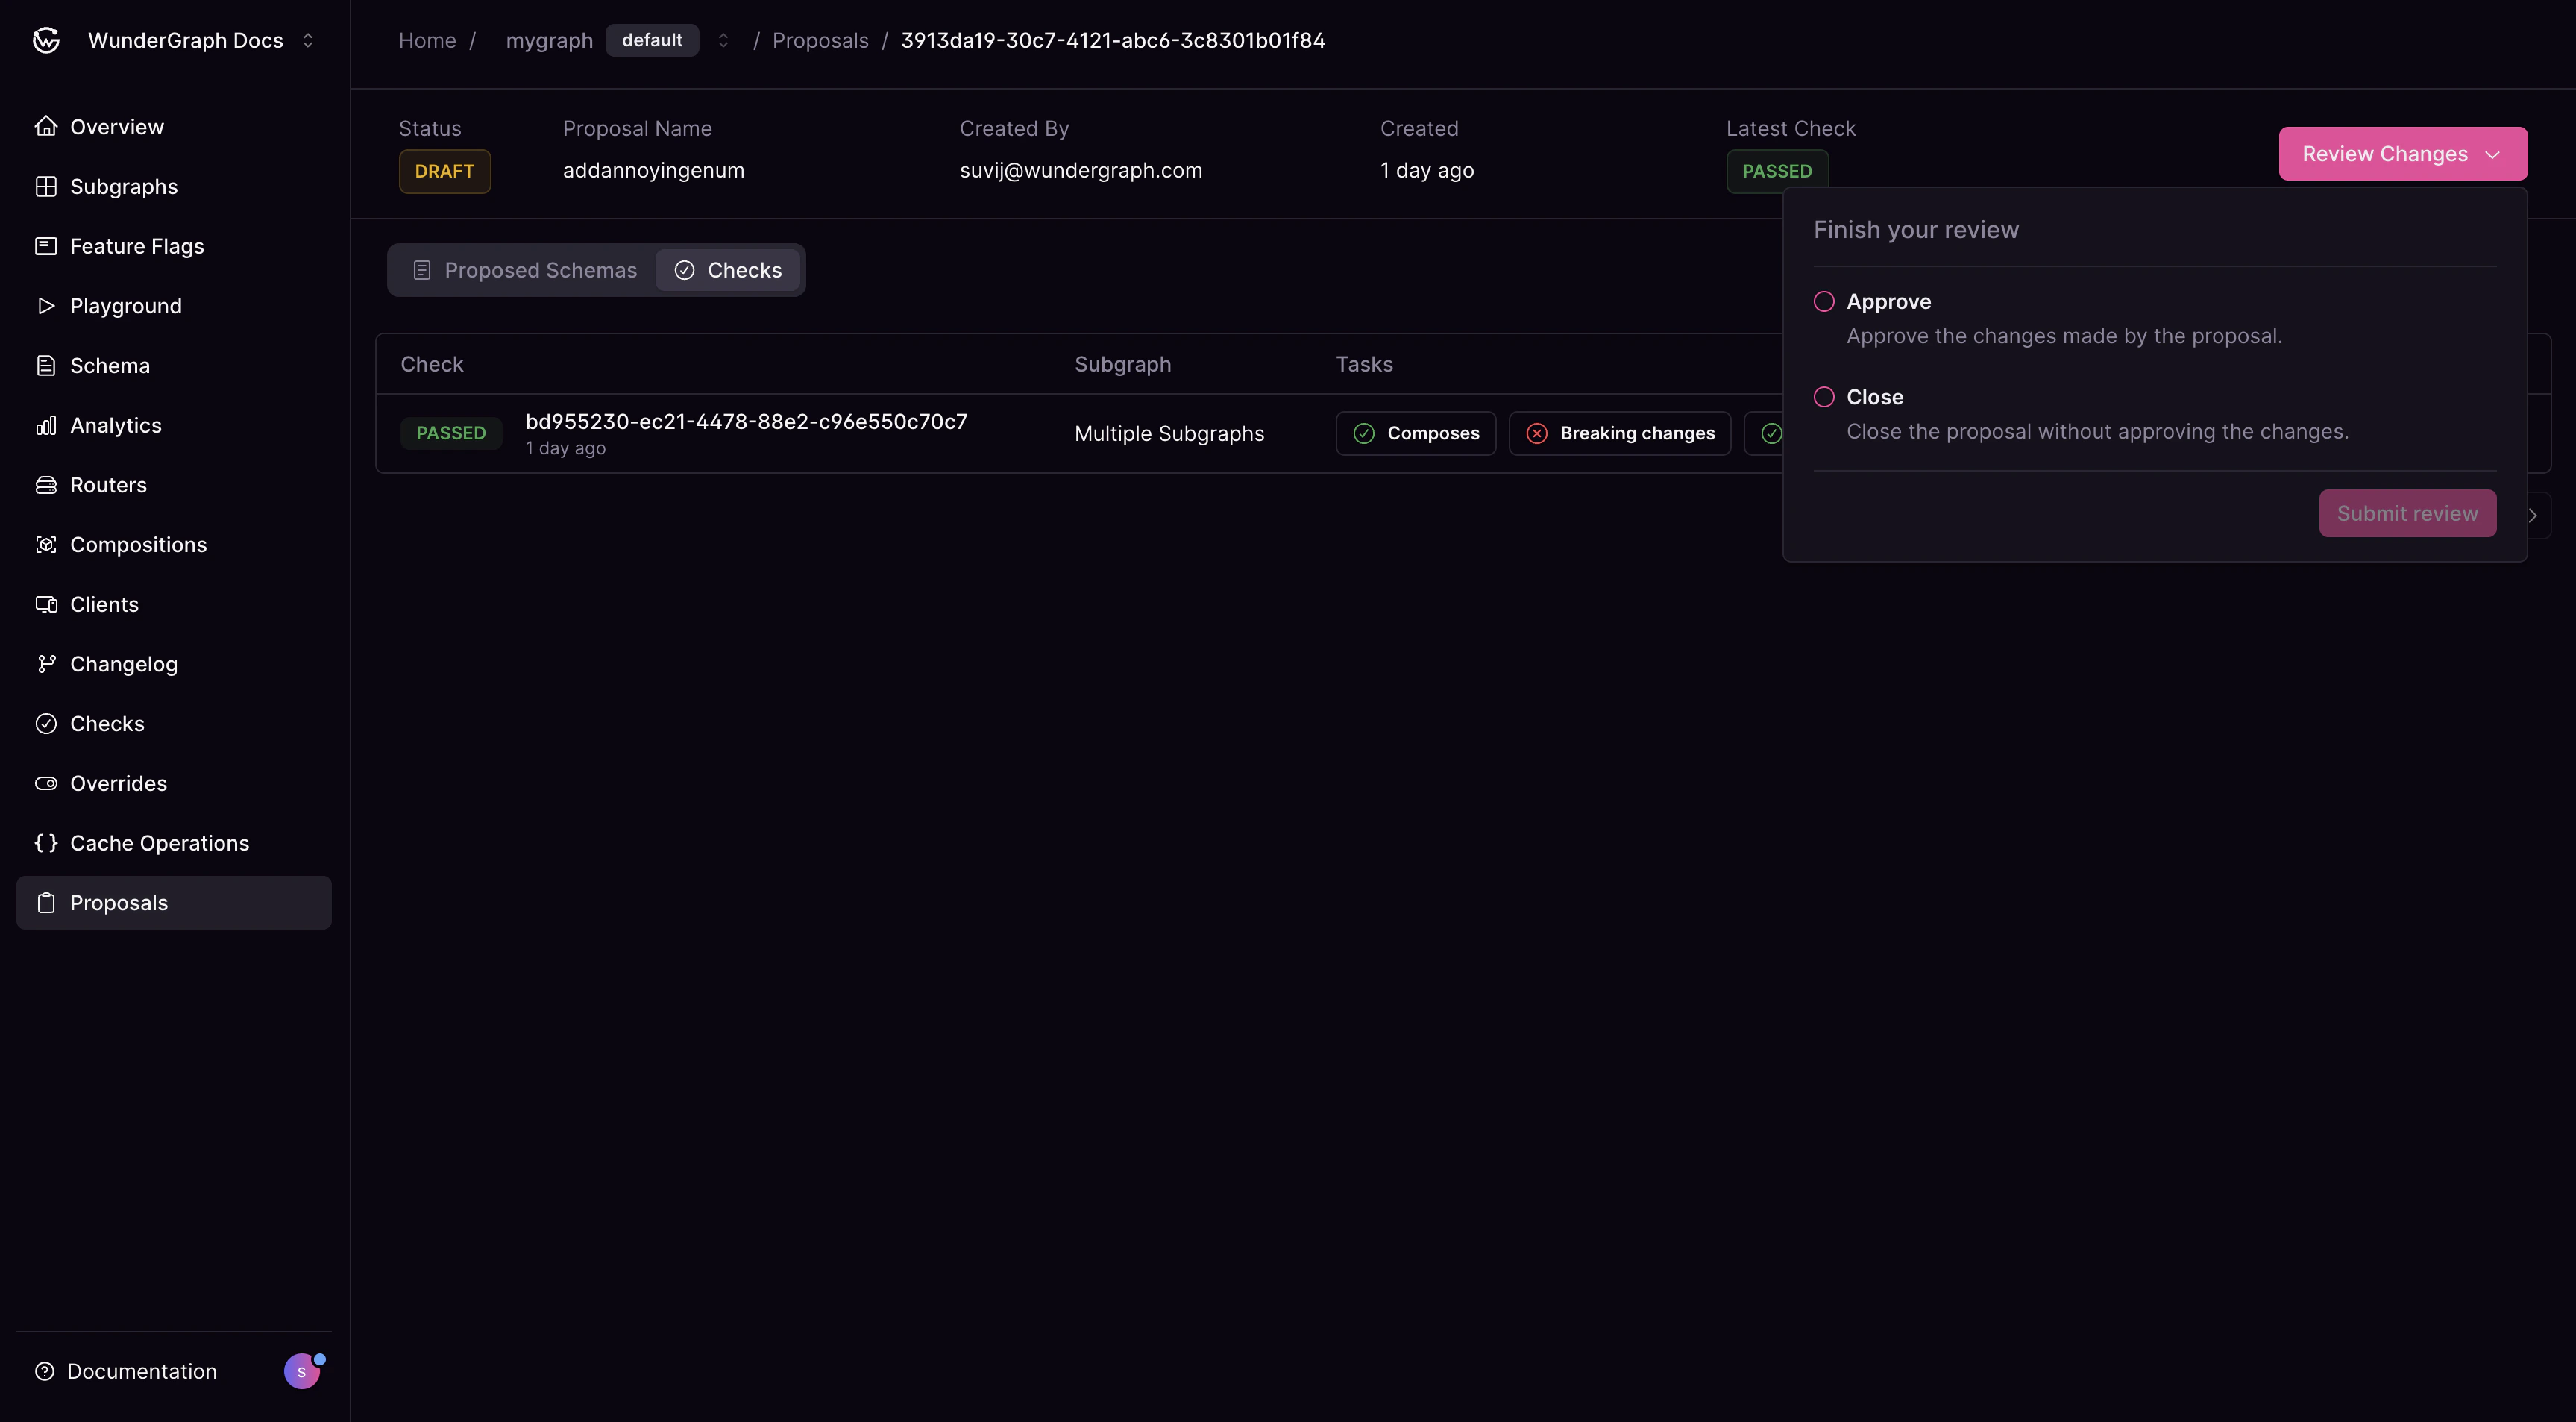
Task: Open Compositions via its sidebar icon
Action: 46,545
